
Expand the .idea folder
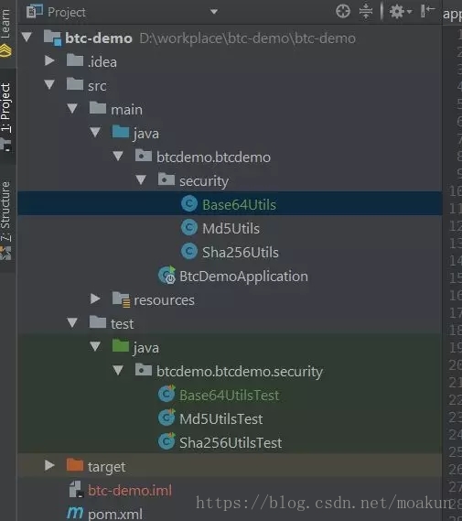(x=49, y=60)
